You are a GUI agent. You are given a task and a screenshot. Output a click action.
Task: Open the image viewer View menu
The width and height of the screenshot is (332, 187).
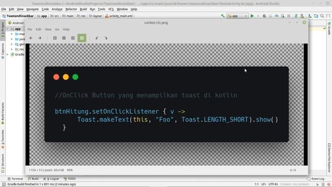tap(48, 29)
